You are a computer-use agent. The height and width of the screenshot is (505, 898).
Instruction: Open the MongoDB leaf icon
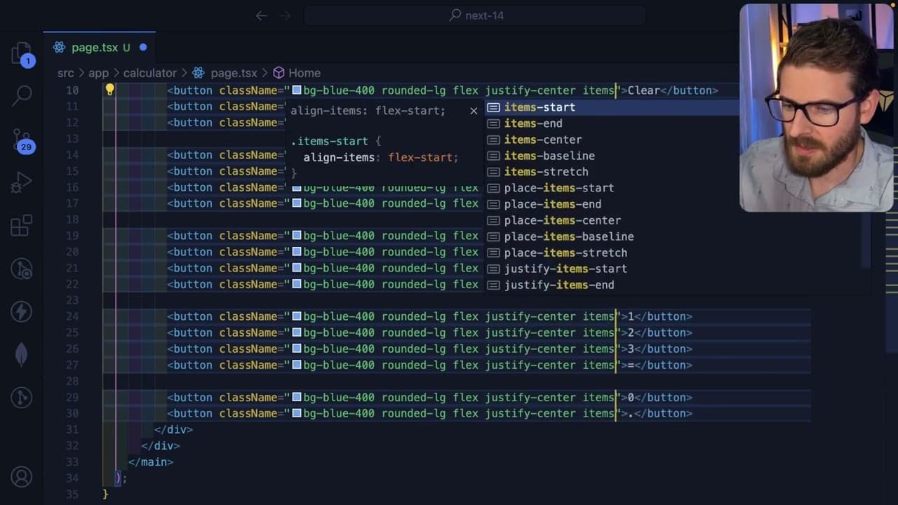tap(22, 354)
